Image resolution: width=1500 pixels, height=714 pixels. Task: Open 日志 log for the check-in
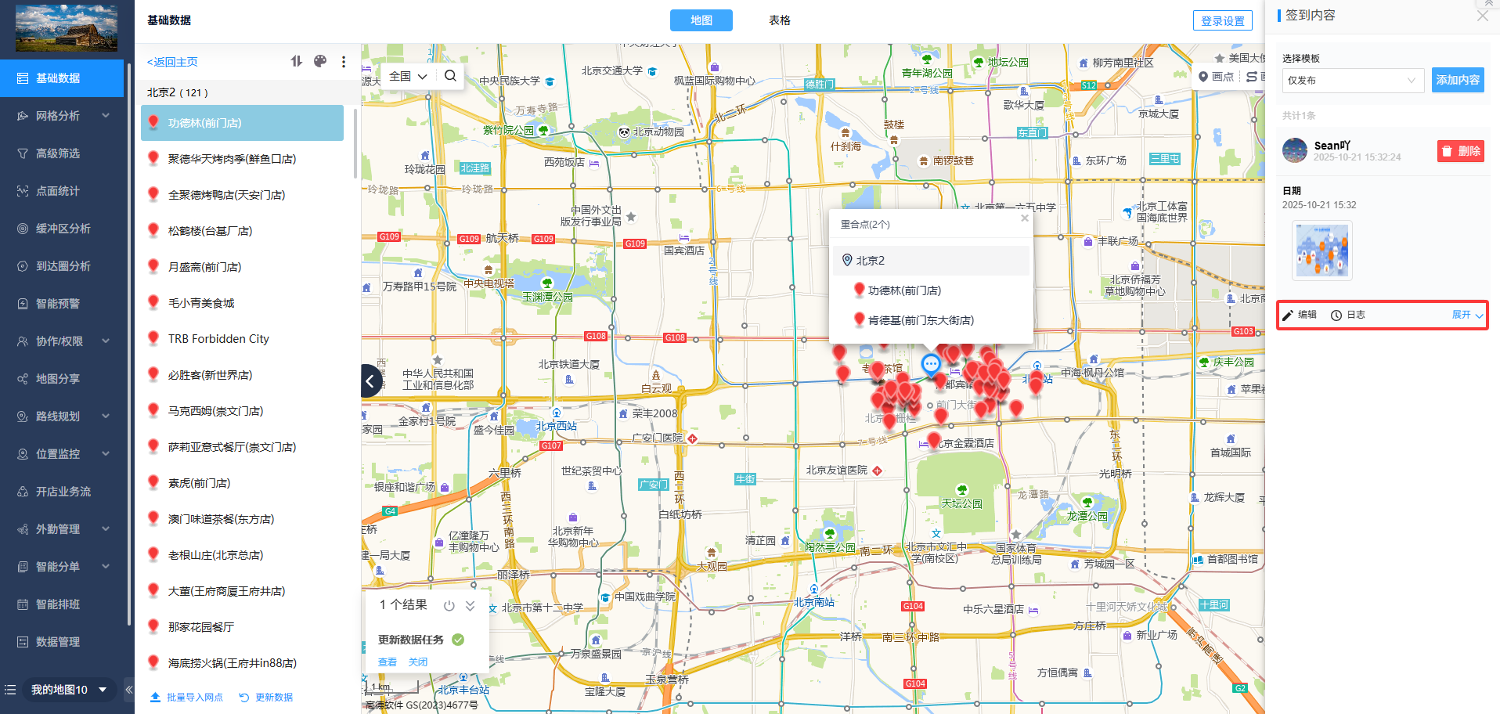[1348, 315]
